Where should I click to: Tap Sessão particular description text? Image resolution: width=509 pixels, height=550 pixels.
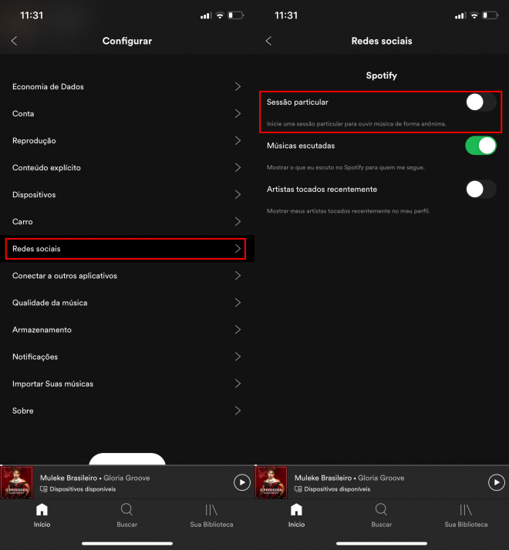[x=356, y=124]
